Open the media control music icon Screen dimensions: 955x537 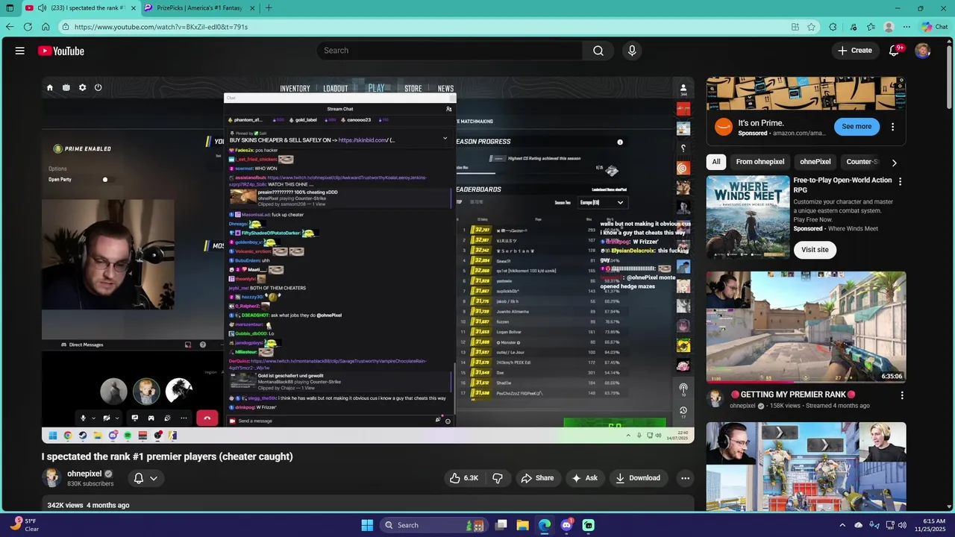(854, 27)
